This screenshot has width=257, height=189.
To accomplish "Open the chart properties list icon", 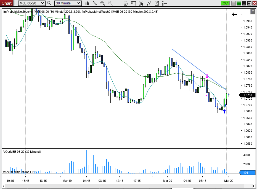I will [x=165, y=3].
